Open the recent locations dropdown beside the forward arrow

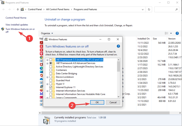(x=14, y=9)
